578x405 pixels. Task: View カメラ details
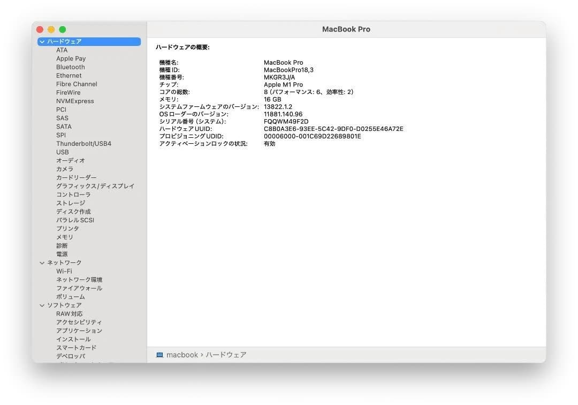click(x=64, y=169)
